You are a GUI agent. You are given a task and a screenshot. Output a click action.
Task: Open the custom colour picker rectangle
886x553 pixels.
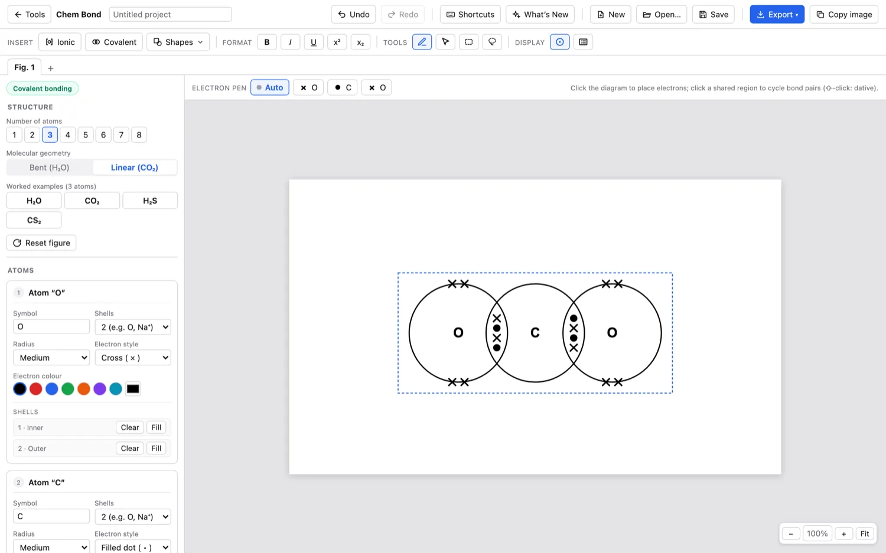[x=133, y=388]
